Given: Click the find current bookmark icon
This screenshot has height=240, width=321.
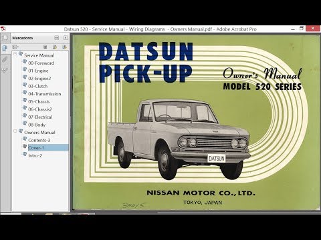Looking at the screenshot, I should 65,47.
